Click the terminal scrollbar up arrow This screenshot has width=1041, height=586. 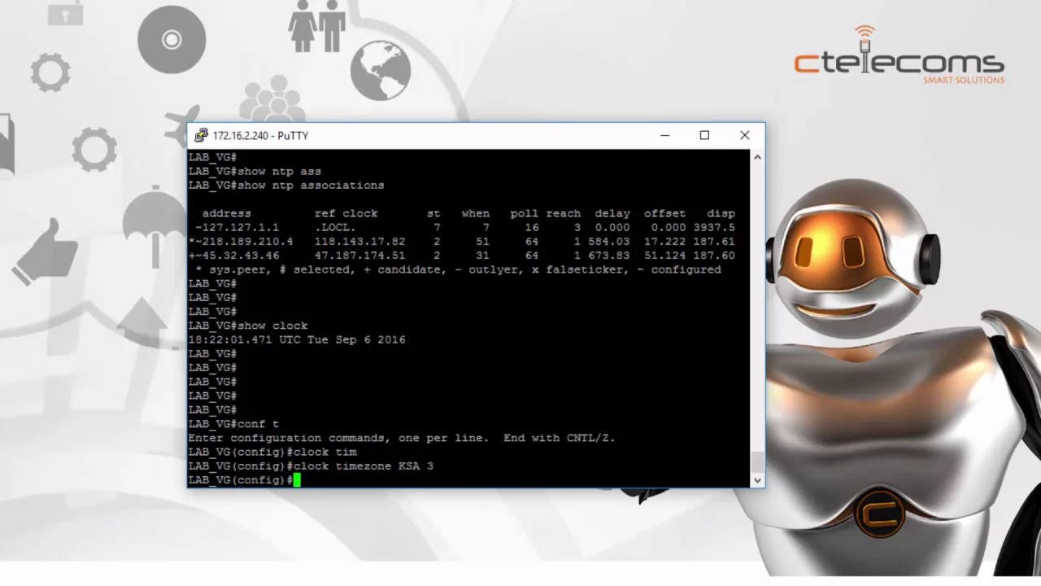point(757,156)
